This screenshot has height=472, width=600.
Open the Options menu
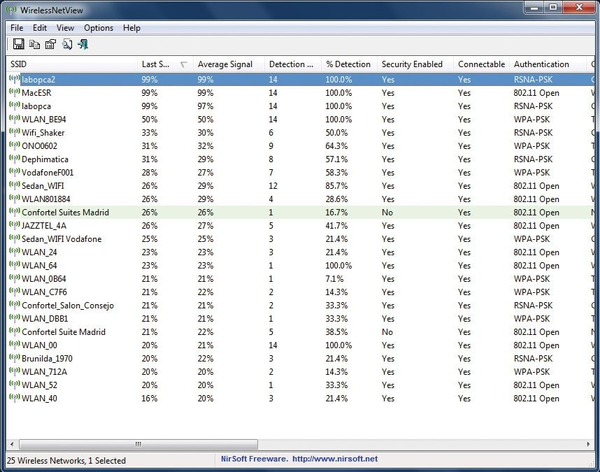99,28
